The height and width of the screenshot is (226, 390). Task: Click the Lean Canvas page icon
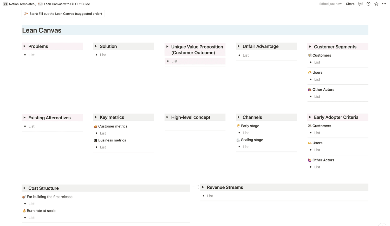pyautogui.click(x=40, y=4)
